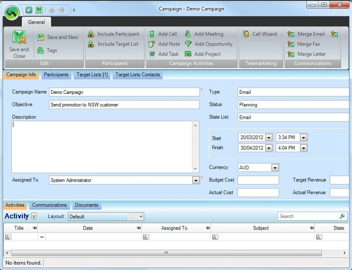Click the quick access save disk icon

(x=39, y=10)
